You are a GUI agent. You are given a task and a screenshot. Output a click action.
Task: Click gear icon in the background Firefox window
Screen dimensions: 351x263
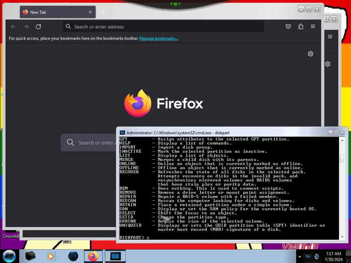pyautogui.click(x=328, y=64)
